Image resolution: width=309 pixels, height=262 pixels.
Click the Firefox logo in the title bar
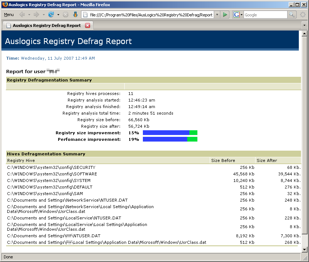tap(5, 4)
